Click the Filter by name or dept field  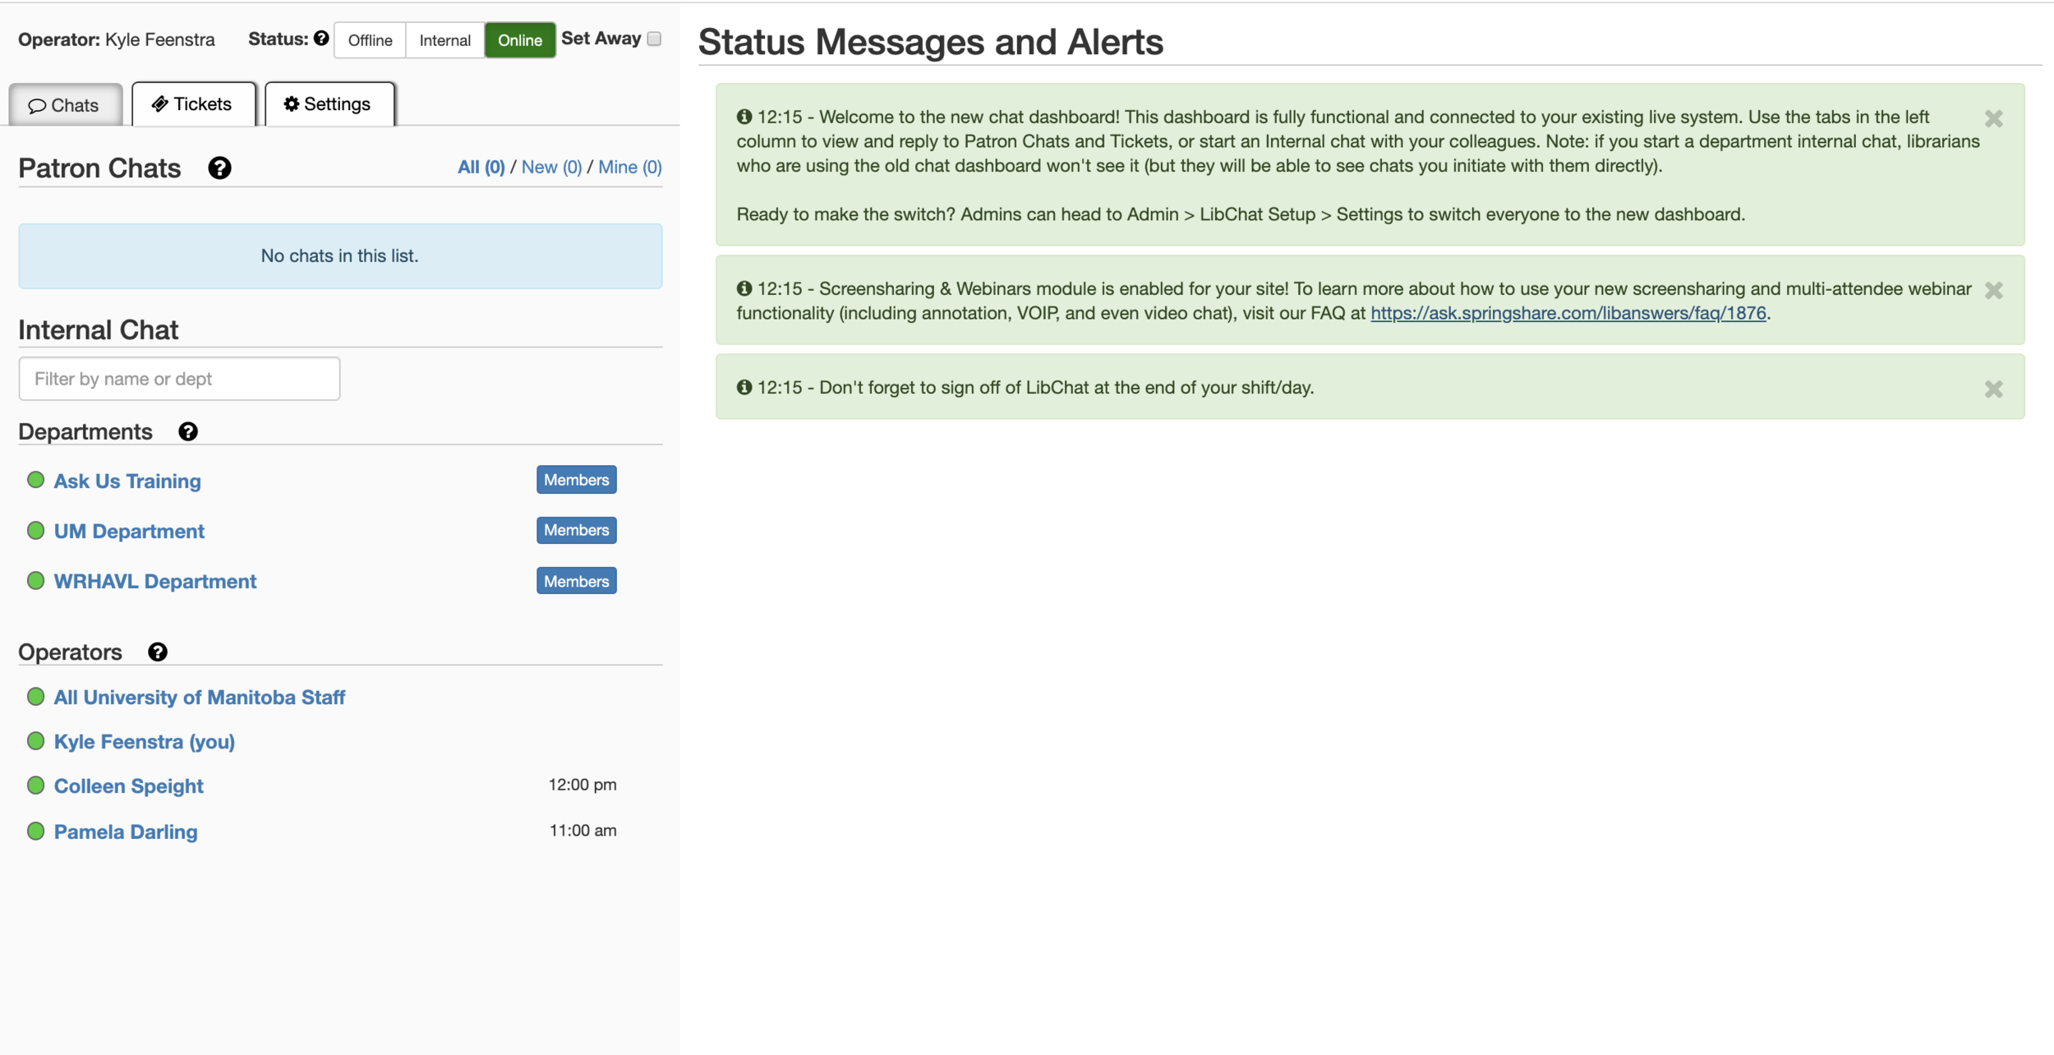click(179, 379)
